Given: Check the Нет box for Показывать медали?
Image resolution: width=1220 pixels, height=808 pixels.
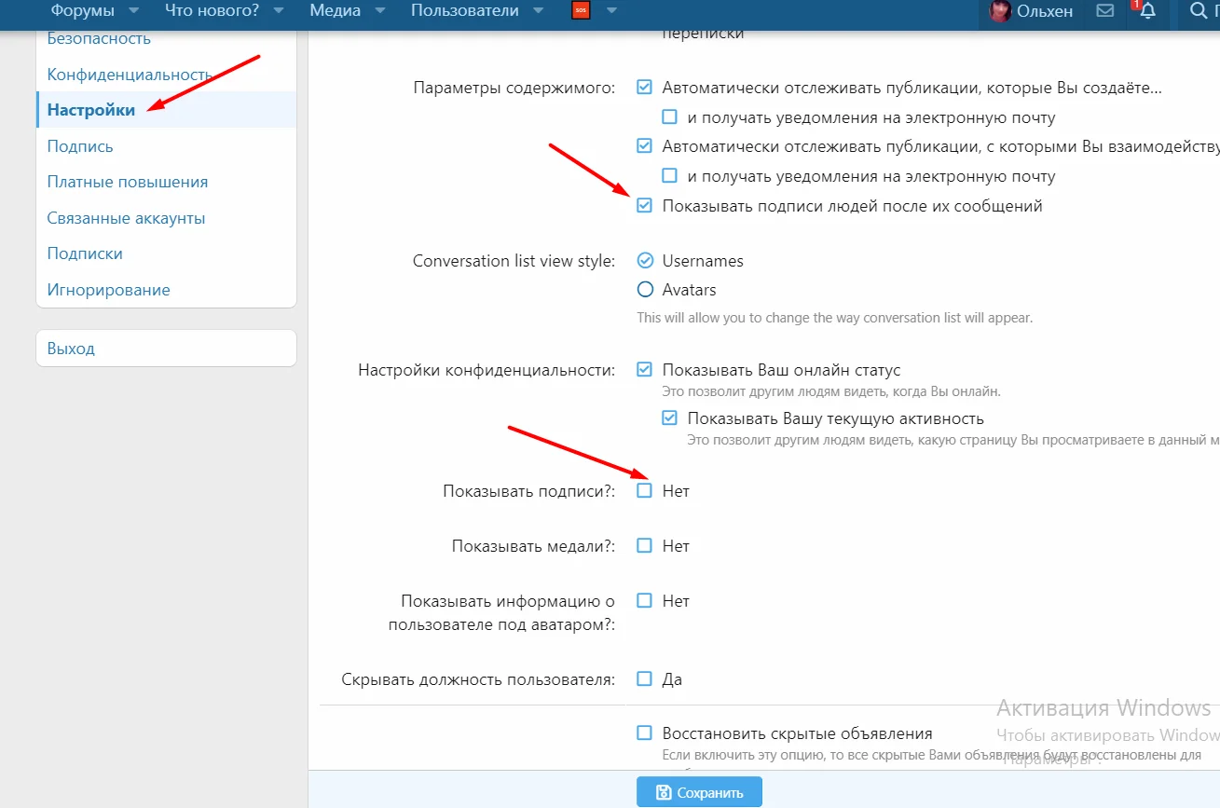Looking at the screenshot, I should [x=644, y=545].
